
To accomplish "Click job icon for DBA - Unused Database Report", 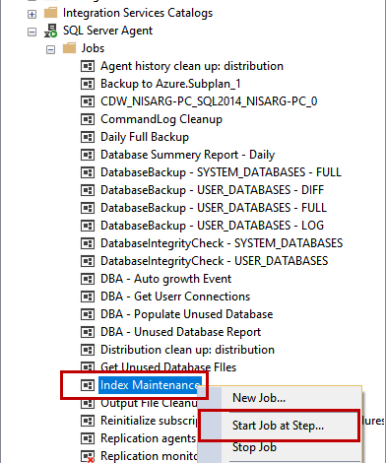I will click(88, 332).
